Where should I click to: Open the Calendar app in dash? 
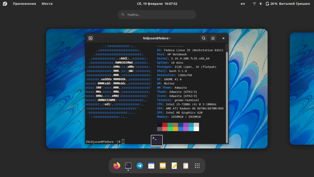coord(151,166)
